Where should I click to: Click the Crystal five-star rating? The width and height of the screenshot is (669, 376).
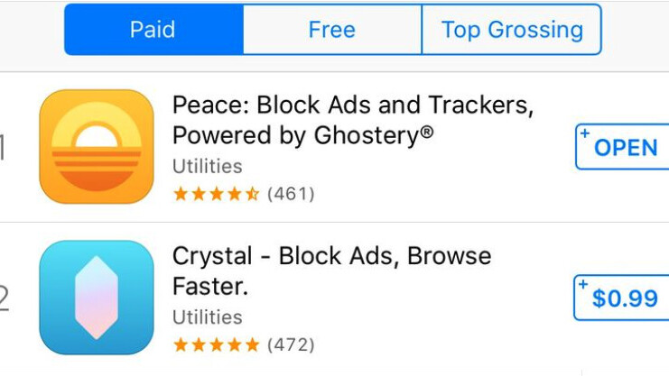(216, 345)
